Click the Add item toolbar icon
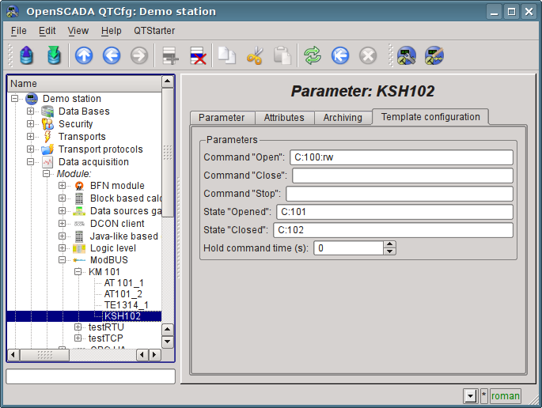The image size is (542, 408). point(170,55)
